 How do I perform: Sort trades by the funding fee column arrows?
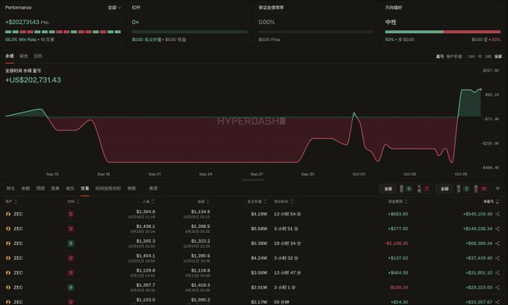(406, 201)
